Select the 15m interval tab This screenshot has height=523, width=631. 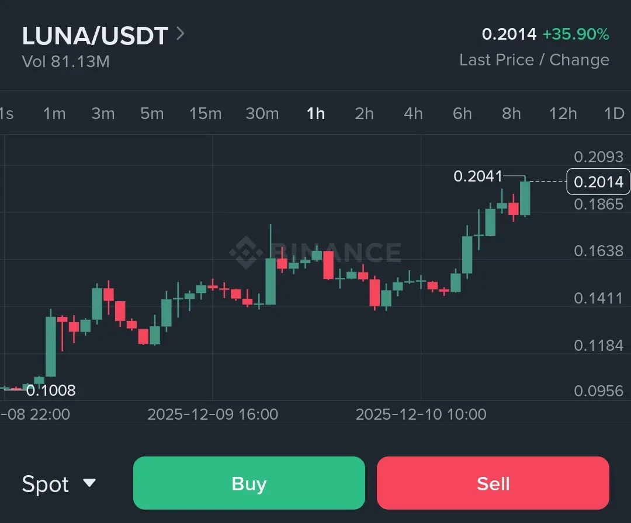click(205, 114)
